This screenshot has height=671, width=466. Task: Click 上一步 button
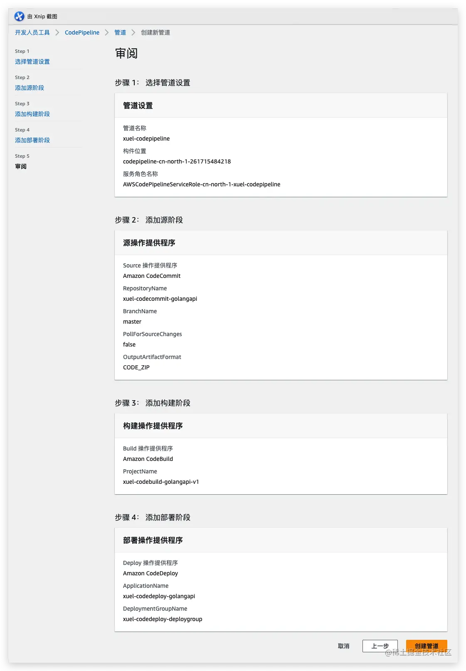(380, 646)
